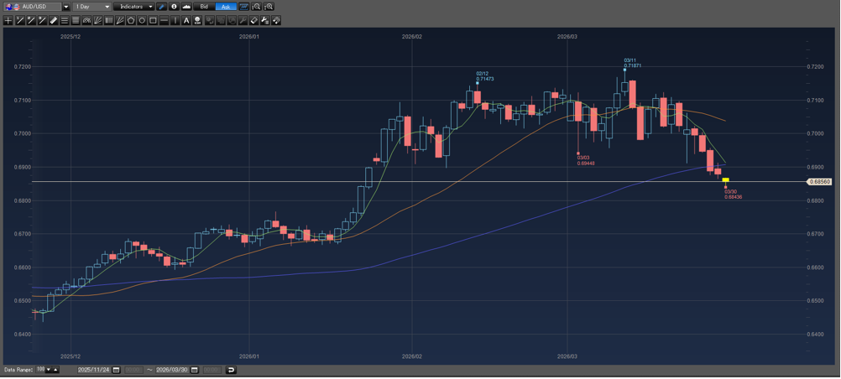Click the reset date range arrow button
Viewport: 841px width, 379px height.
pos(231,370)
